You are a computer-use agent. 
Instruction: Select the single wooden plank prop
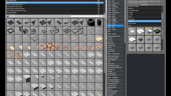[75, 38]
